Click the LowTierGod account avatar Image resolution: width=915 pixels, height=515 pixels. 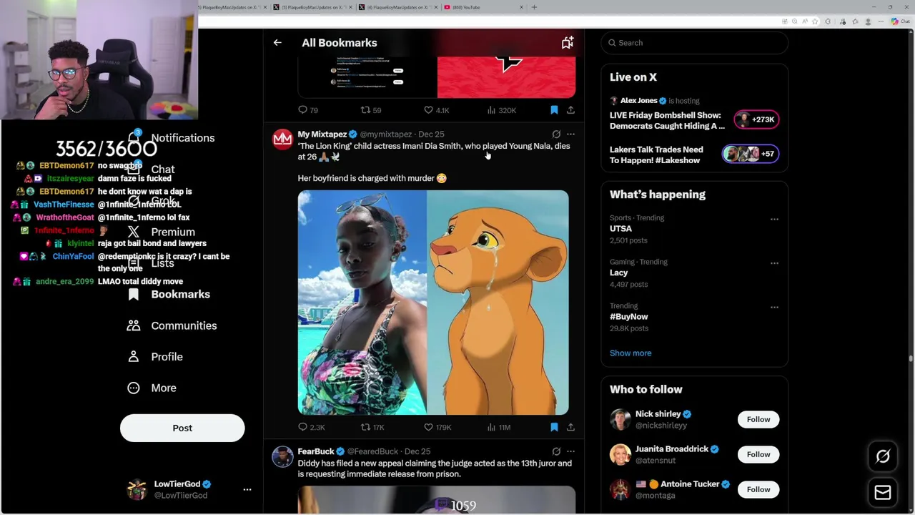point(137,489)
